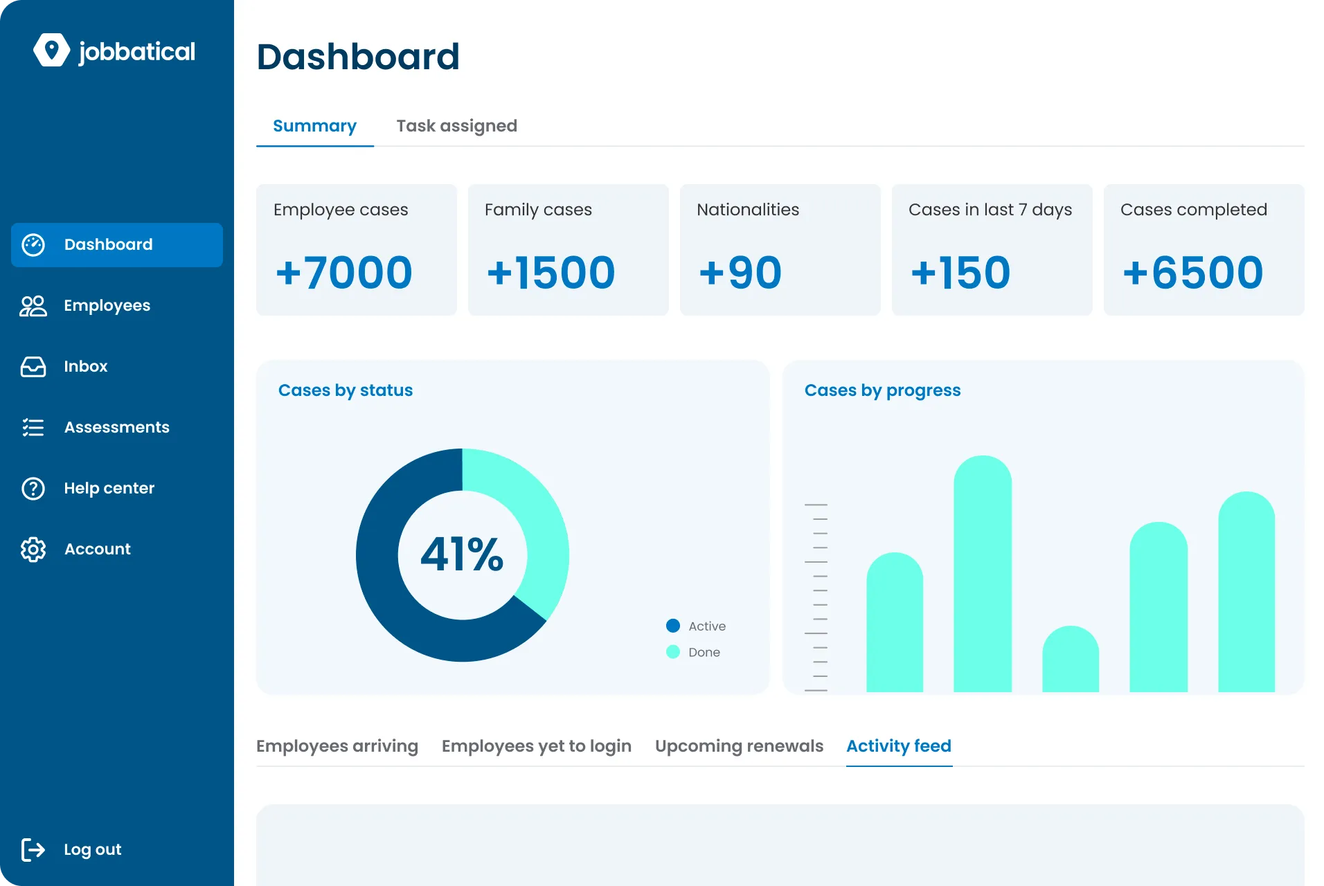
Task: Click the Help center question mark icon
Action: tap(33, 488)
